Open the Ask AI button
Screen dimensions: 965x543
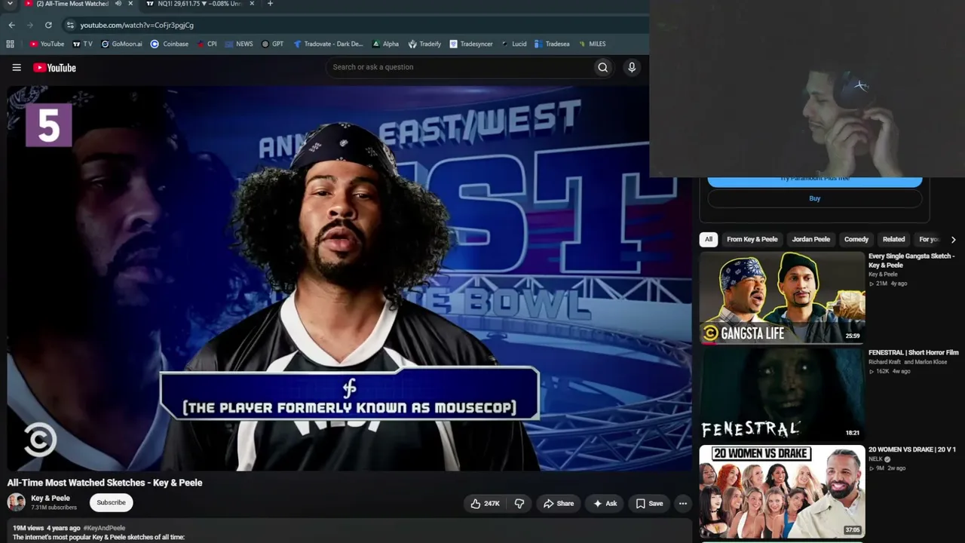[605, 504]
